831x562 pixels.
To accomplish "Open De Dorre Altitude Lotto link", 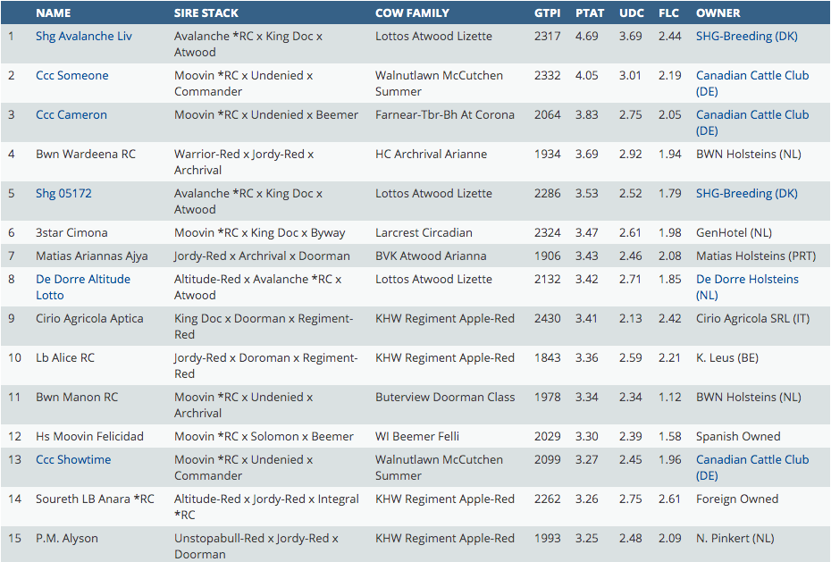I will click(82, 280).
